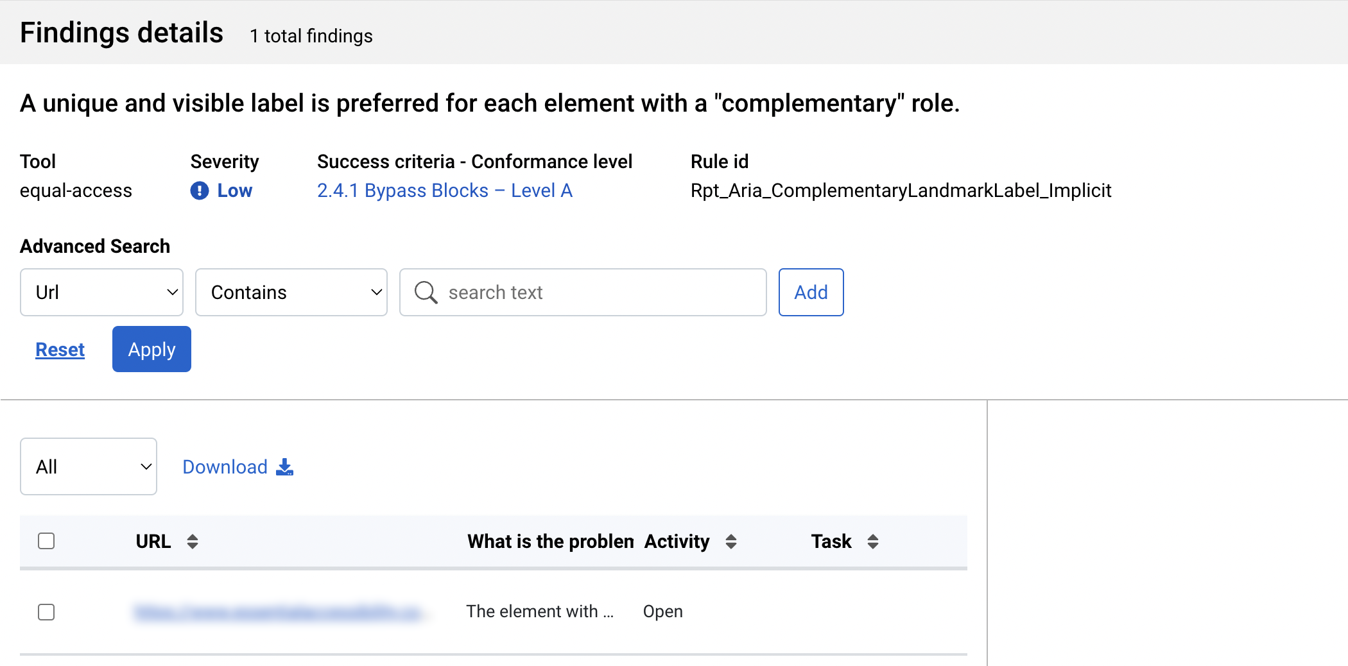The width and height of the screenshot is (1348, 666).
Task: Click the download arrow icon
Action: (x=284, y=467)
